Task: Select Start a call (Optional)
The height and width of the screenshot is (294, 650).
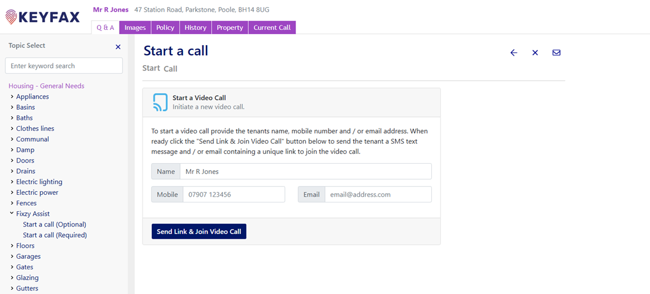Action: 55,225
